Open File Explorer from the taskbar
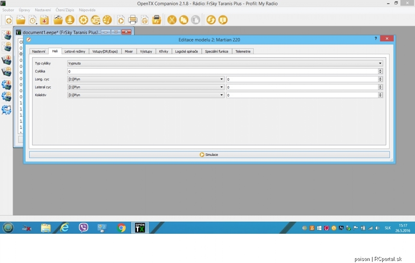415x263 pixels. pos(46,228)
